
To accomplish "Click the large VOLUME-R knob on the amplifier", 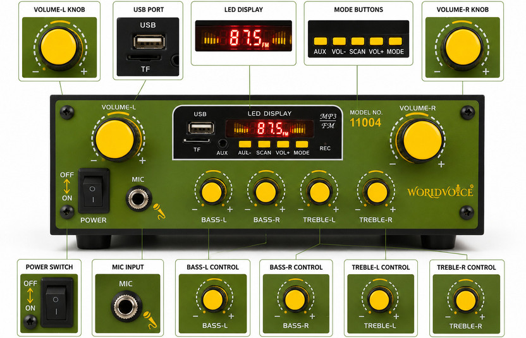I will click(422, 141).
